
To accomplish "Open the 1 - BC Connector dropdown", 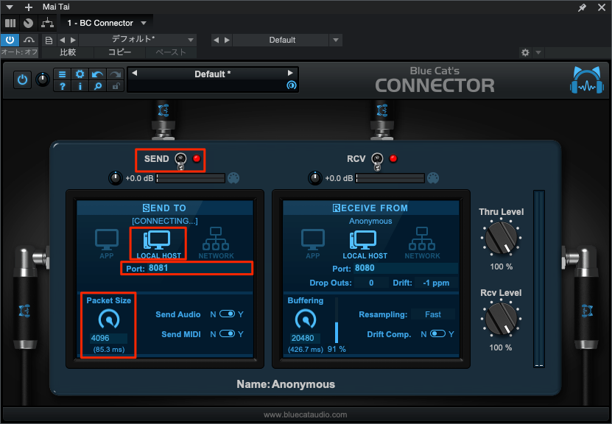I will [107, 23].
